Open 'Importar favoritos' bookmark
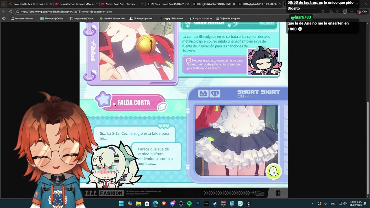The height and width of the screenshot is (208, 370). 22,18
